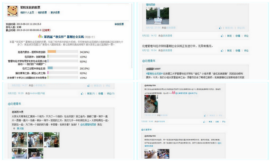This screenshot has width=271, height=162.
Task: Like the 7月30日 post in bottom-right panel
Action: [x=204, y=122]
